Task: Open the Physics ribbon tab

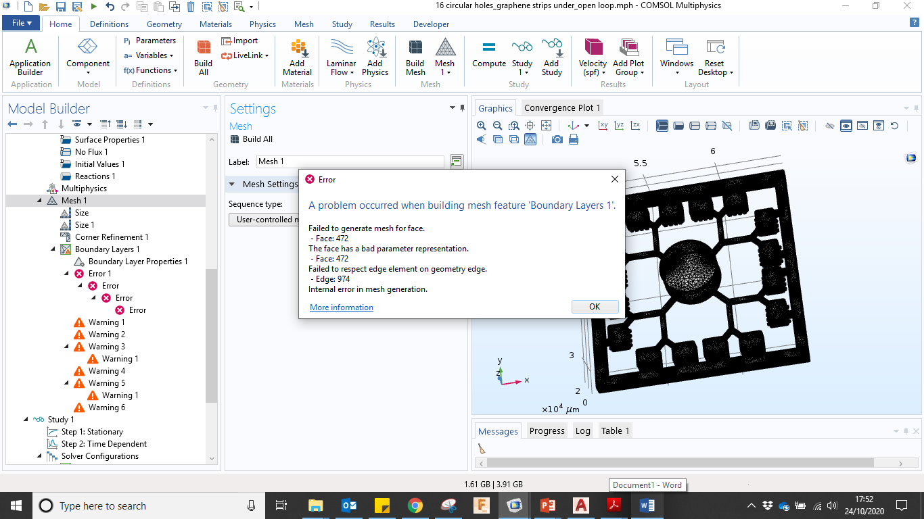Action: point(262,24)
